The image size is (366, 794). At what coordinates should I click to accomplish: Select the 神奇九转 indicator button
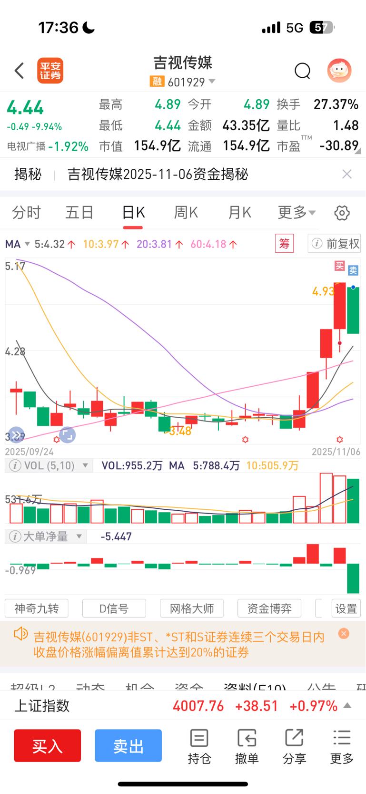coord(37,608)
